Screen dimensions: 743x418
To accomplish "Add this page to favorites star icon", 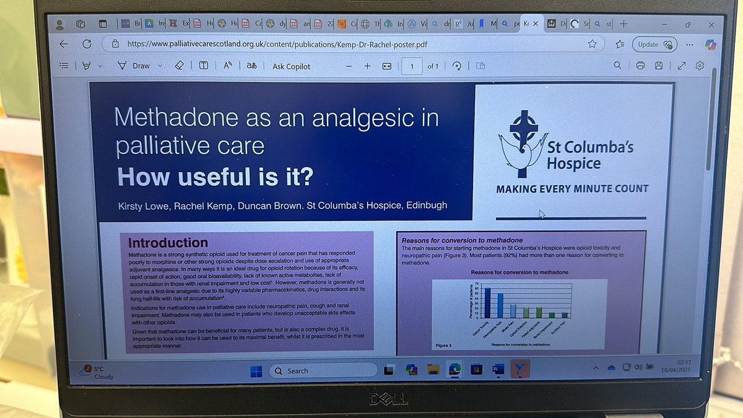I will coord(593,44).
